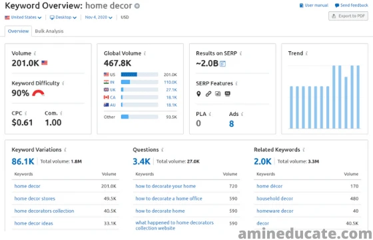Open 'what happened to home decorators collection website'
The height and width of the screenshot is (240, 373).
tap(175, 225)
